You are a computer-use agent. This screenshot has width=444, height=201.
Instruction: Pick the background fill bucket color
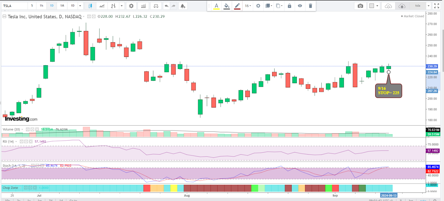[227, 6]
